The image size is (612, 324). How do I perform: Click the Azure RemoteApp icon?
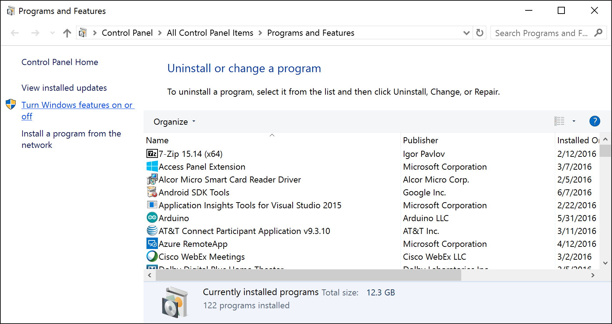pyautogui.click(x=151, y=243)
